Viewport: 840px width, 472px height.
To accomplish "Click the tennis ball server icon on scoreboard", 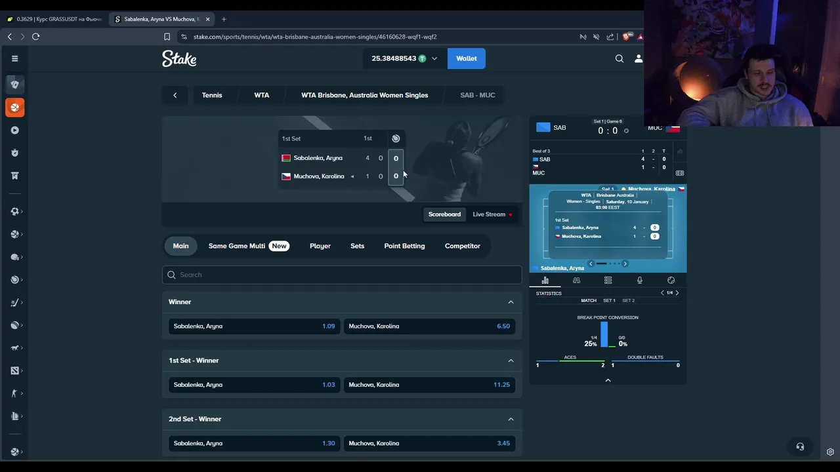I will pos(396,138).
